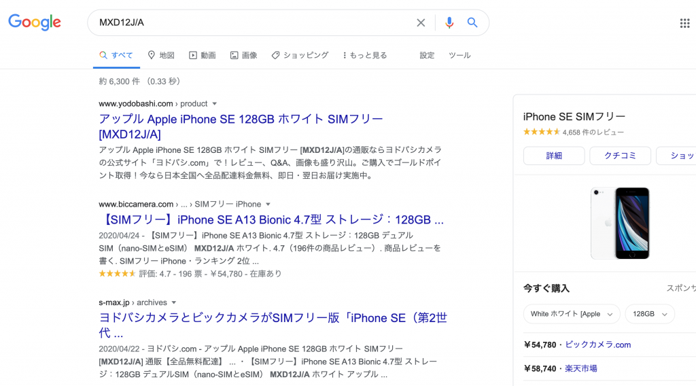Switch to the 動画 tab
Viewport: 696px width, 386px height.
(x=203, y=56)
